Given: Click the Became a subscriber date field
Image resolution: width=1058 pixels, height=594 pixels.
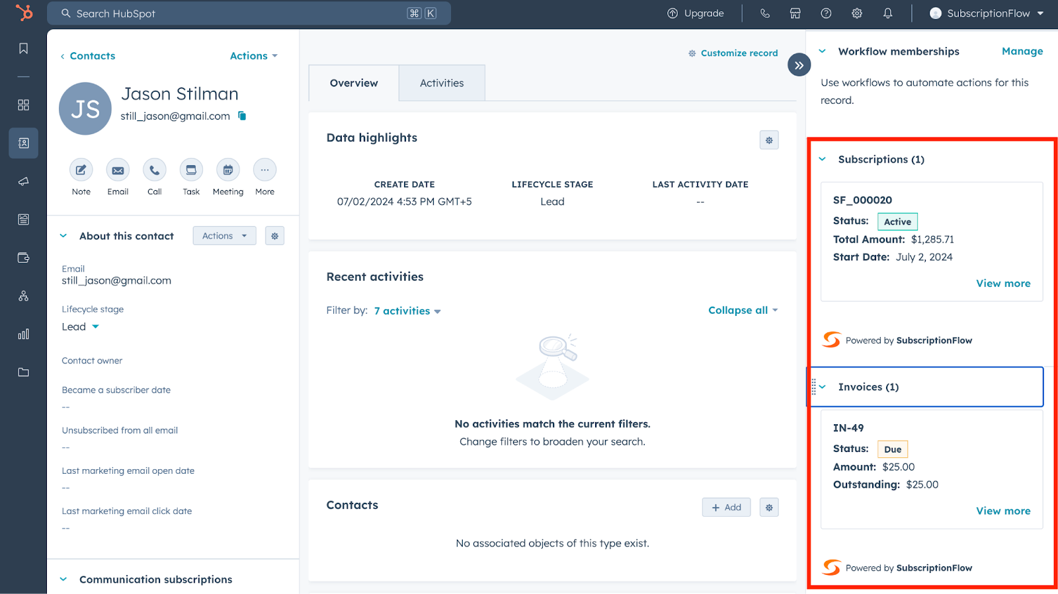Looking at the screenshot, I should coord(116,398).
